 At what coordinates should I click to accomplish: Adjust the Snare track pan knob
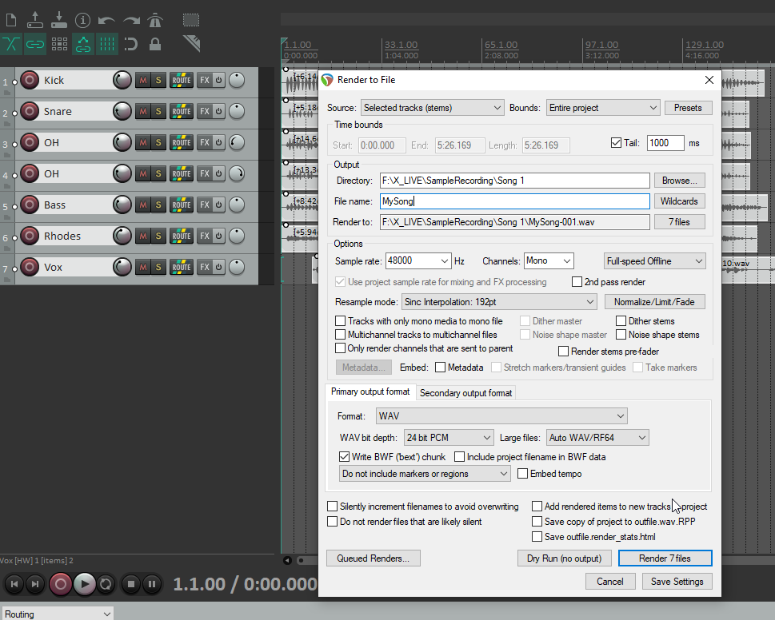pyautogui.click(x=237, y=111)
